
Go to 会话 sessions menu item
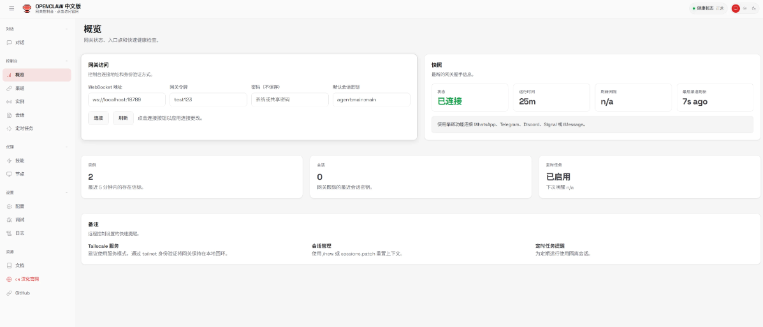(x=20, y=115)
